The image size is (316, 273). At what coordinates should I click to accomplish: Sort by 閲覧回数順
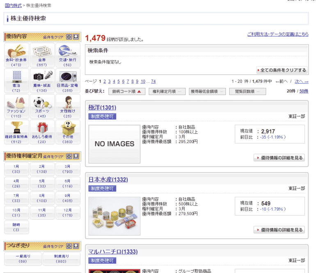(x=247, y=91)
